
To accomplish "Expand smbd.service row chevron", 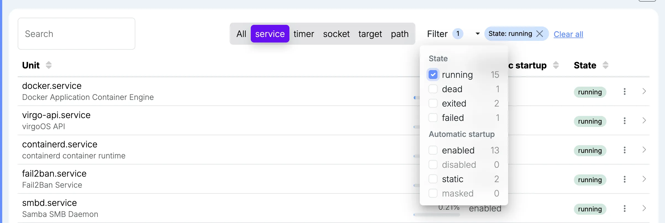I will point(644,208).
